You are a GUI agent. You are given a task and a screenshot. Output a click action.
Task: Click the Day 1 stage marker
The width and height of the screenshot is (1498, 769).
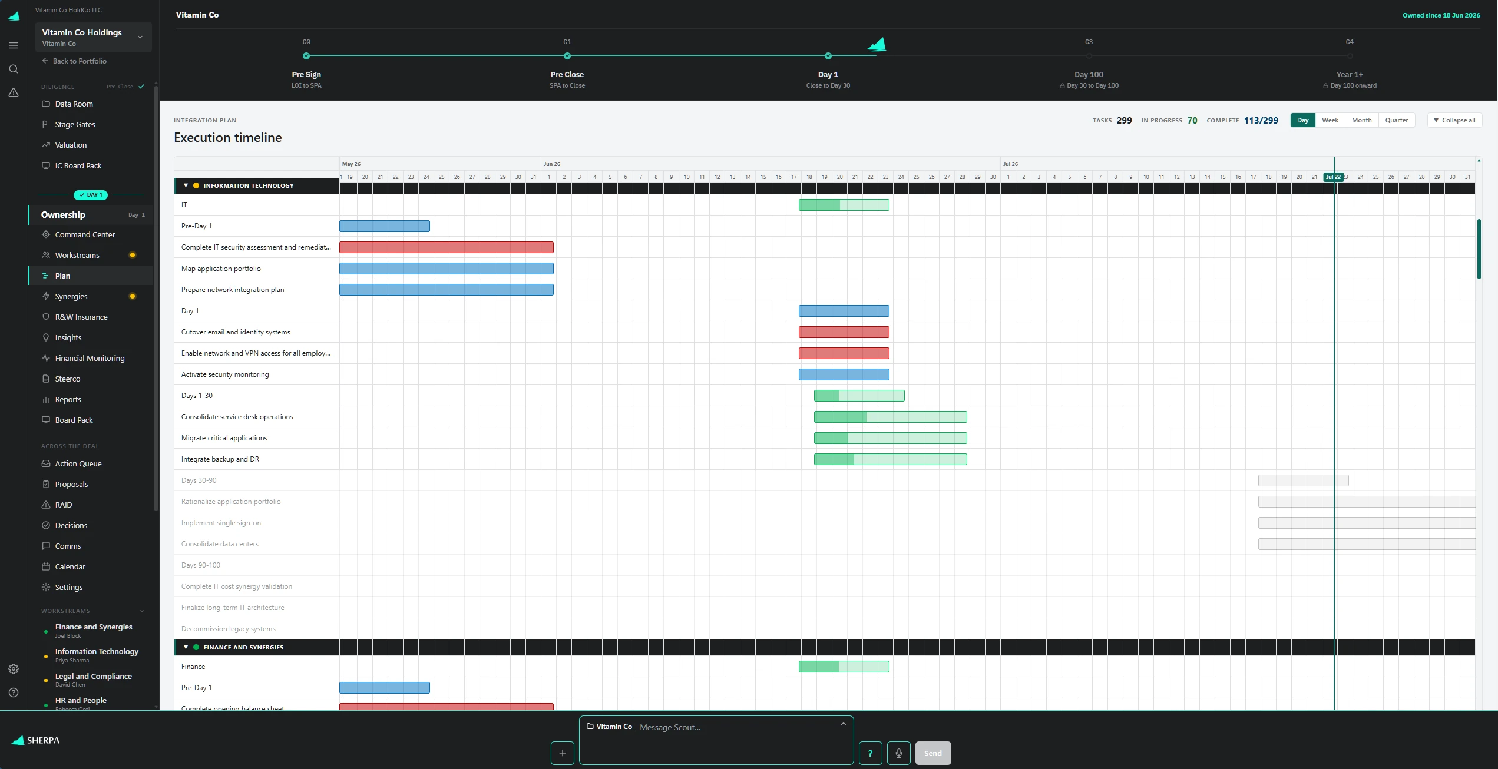828,56
